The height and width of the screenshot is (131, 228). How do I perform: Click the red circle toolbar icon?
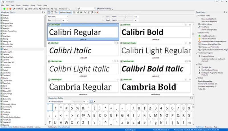[x=10, y=9]
